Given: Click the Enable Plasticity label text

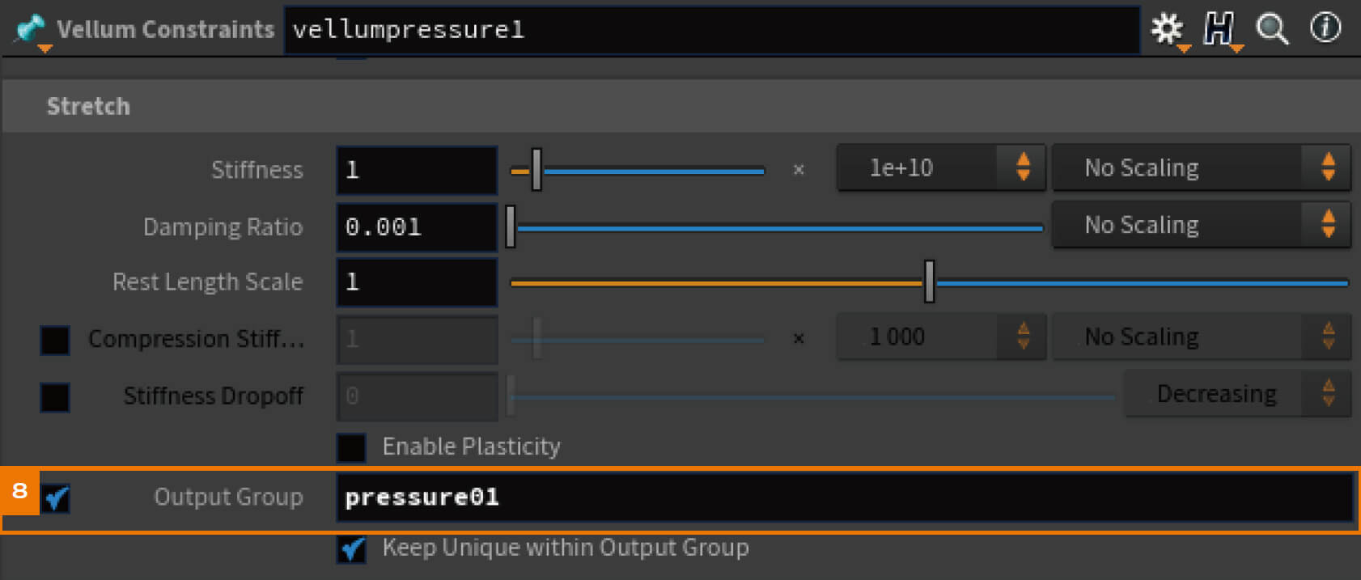Looking at the screenshot, I should 472,447.
